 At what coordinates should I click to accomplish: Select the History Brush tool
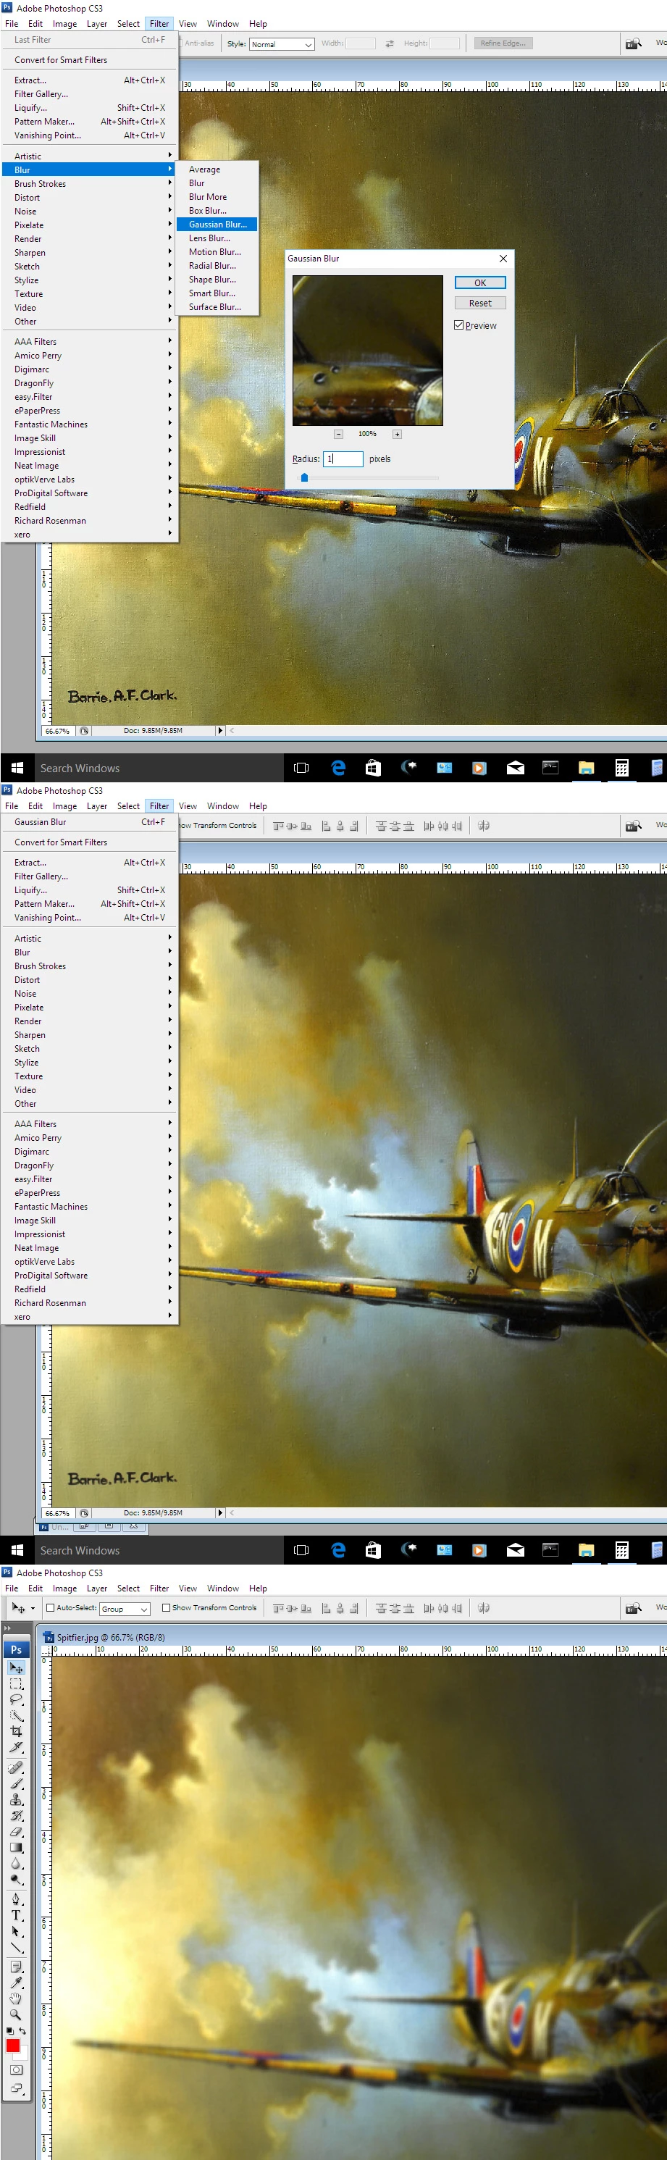[16, 1815]
